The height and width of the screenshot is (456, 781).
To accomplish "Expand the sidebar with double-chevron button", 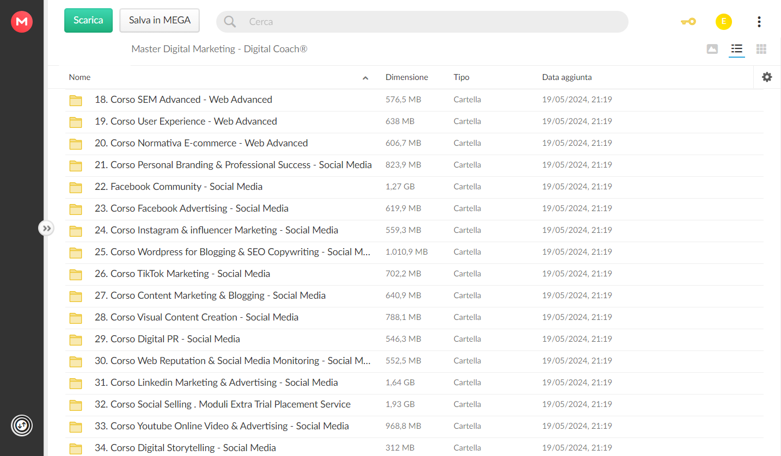I will pyautogui.click(x=46, y=228).
